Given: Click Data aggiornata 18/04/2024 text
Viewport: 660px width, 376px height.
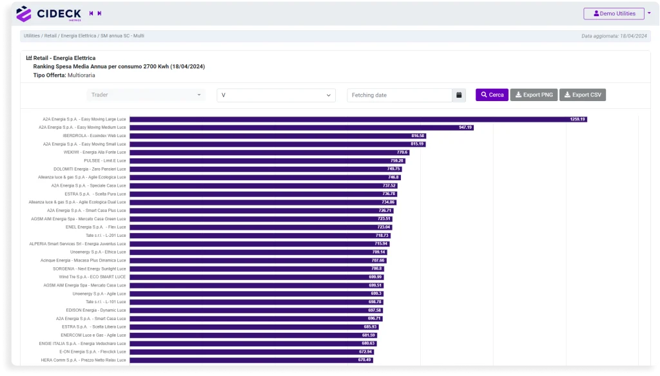Looking at the screenshot, I should pyautogui.click(x=614, y=36).
